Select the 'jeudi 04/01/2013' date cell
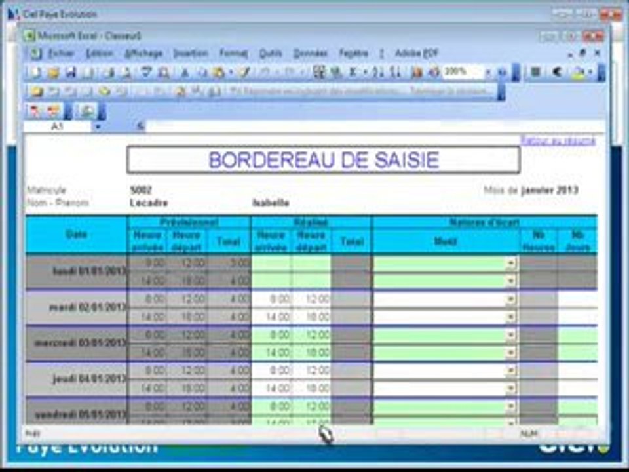This screenshot has height=472, width=629. pos(77,379)
